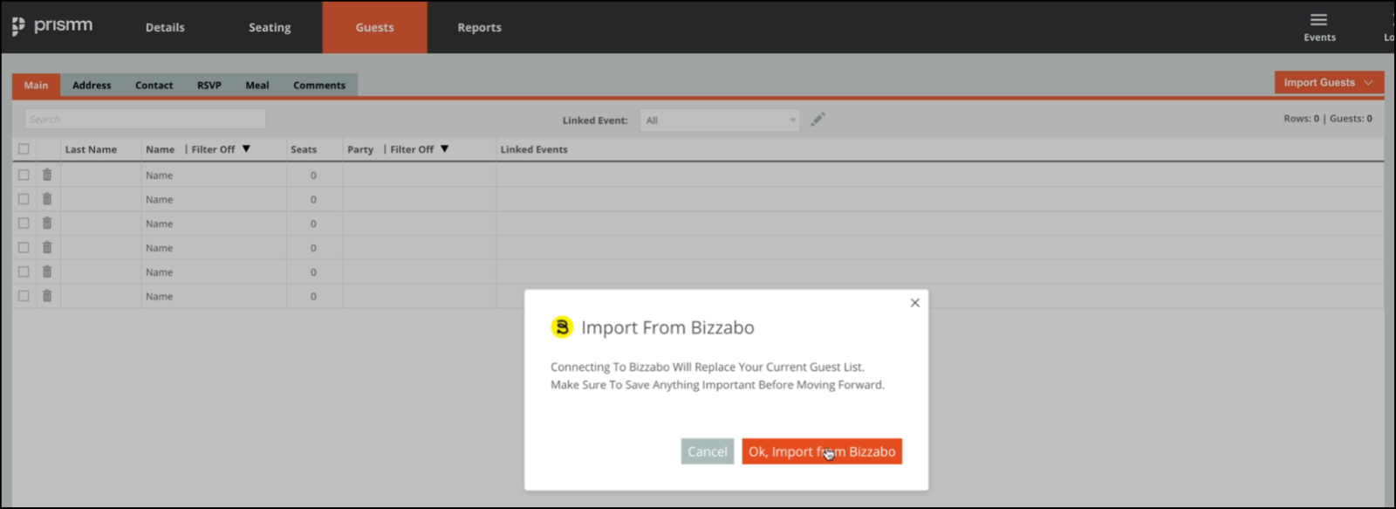Screen dimensions: 1396x509
Task: Click the Last Name column header
Action: pos(91,149)
